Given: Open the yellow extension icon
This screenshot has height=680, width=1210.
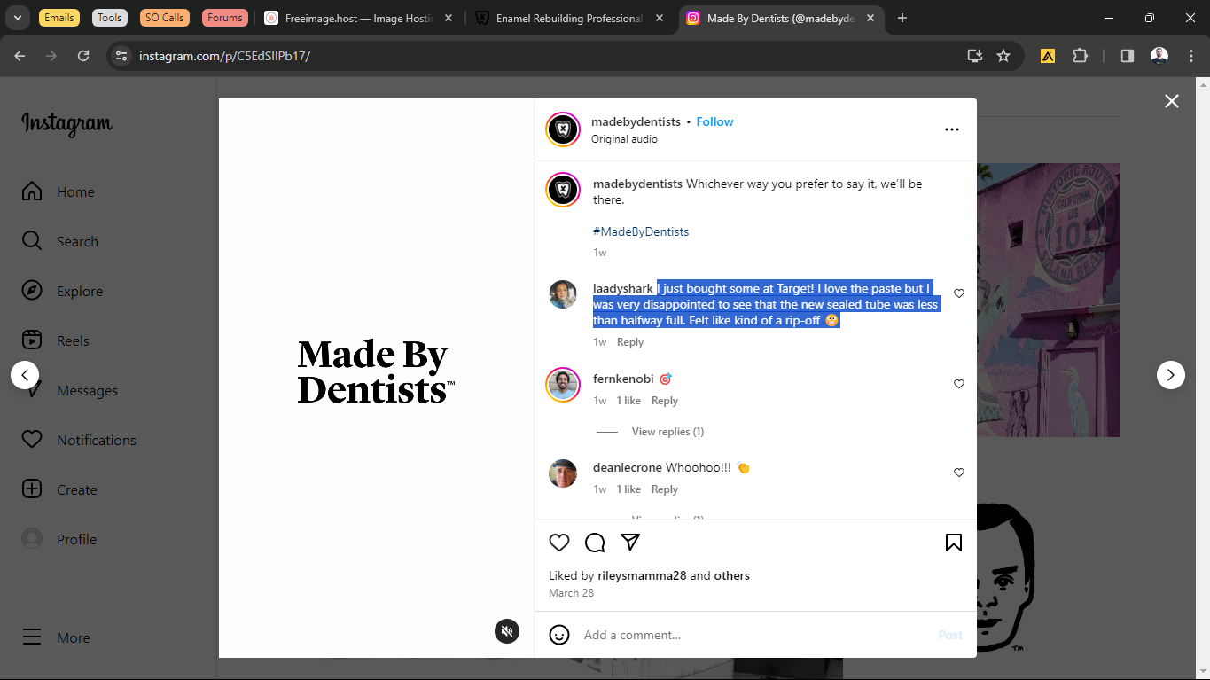Looking at the screenshot, I should pos(1048,56).
